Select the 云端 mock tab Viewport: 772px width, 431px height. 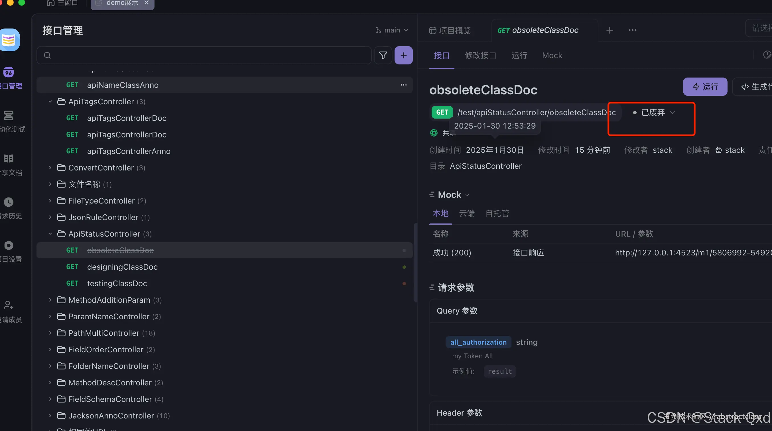pos(467,214)
